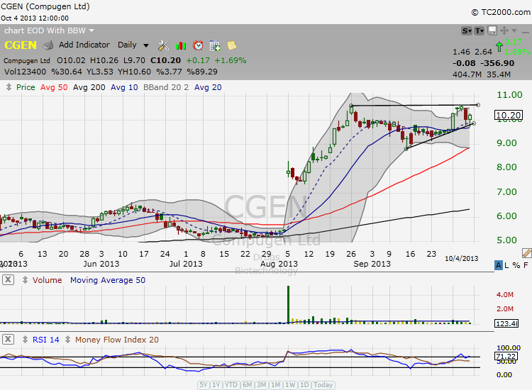This screenshot has height=390, width=532.
Task: Click the up-down arrow beside Volume
Action: click(25, 280)
